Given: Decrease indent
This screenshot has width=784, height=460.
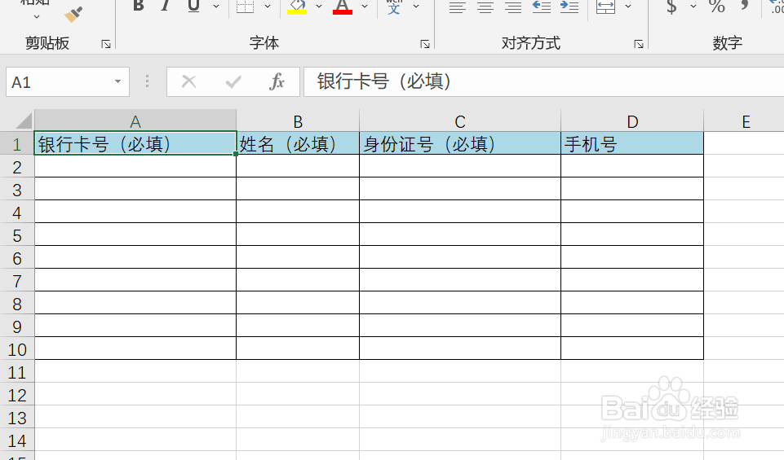Looking at the screenshot, I should pyautogui.click(x=542, y=7).
